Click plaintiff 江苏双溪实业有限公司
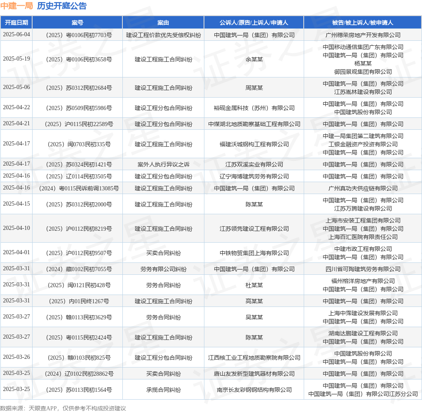422x412 pixels. click(x=254, y=165)
